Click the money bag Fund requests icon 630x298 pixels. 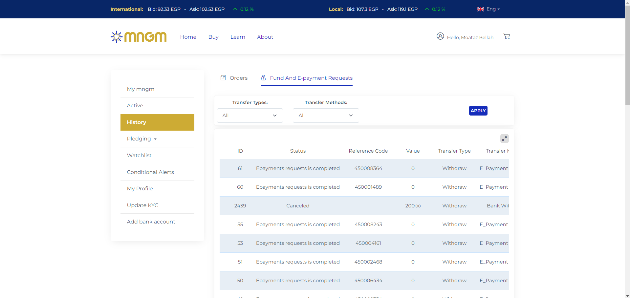pos(263,78)
